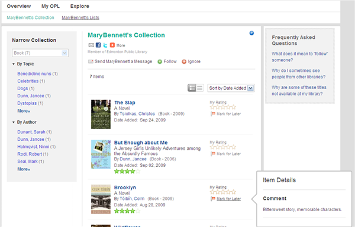Click the email share envelope icon
355x227 pixels.
[91, 45]
